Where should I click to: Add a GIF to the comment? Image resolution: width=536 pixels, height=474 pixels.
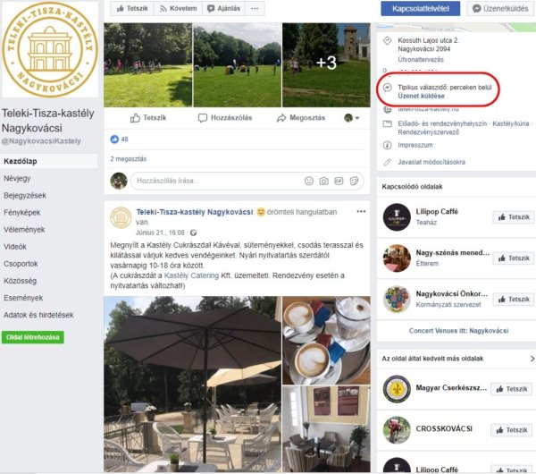(x=339, y=181)
